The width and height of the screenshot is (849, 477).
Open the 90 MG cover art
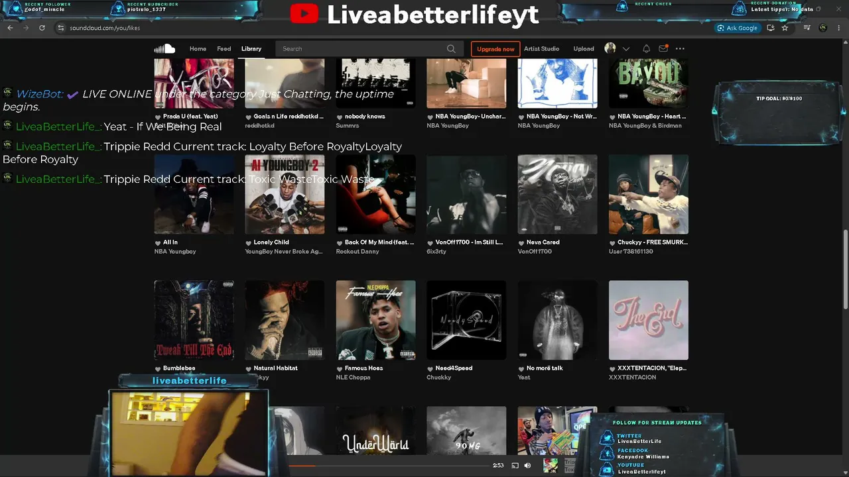(466, 431)
